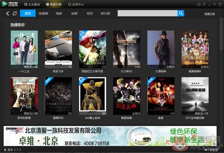224x153 pixels.
Task: Open the 电视剧 category
Action: coord(43,13)
